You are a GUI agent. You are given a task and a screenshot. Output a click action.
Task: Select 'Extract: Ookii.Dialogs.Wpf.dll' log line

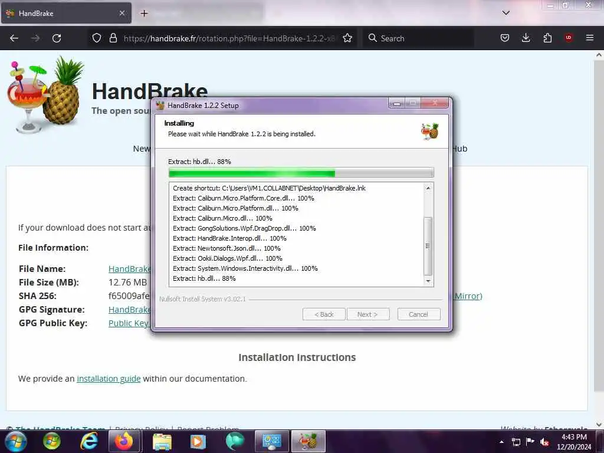click(x=227, y=258)
